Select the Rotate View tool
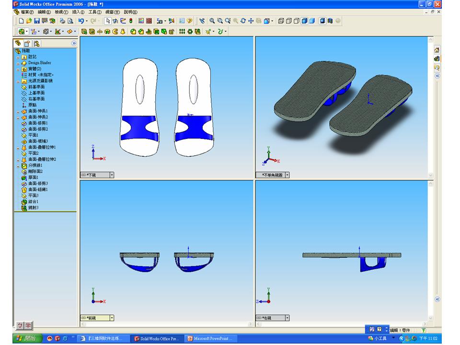 (x=243, y=21)
